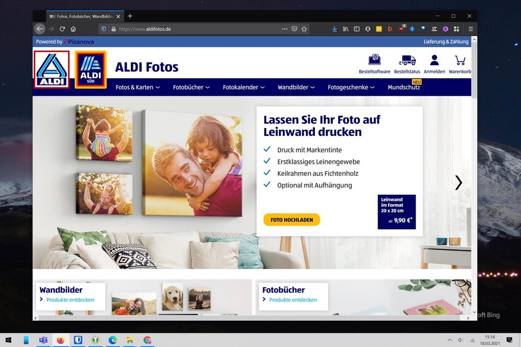Open the Windows notification center icon

(x=509, y=340)
